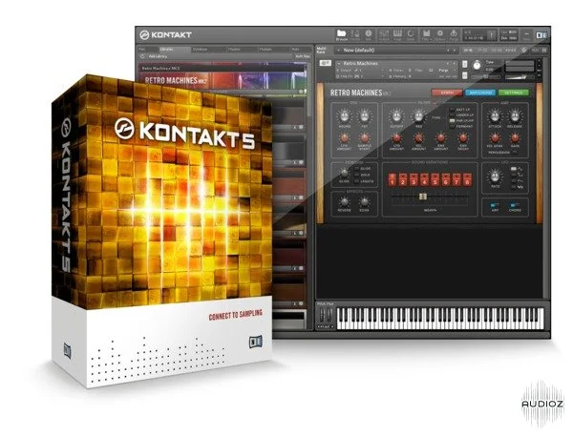Click the Master panel icon in header
This screenshot has height=437, width=573.
point(355,34)
